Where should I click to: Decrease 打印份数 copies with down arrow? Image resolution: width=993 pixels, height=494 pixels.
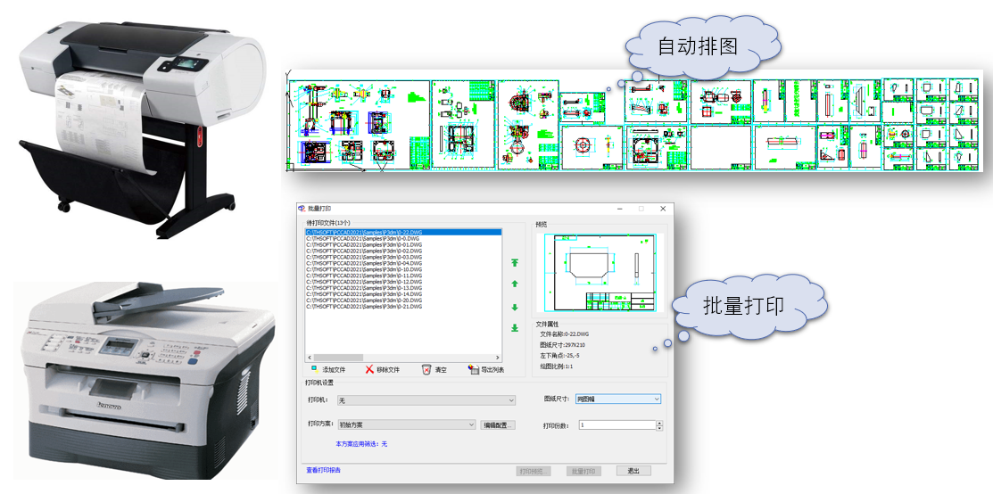coord(659,427)
